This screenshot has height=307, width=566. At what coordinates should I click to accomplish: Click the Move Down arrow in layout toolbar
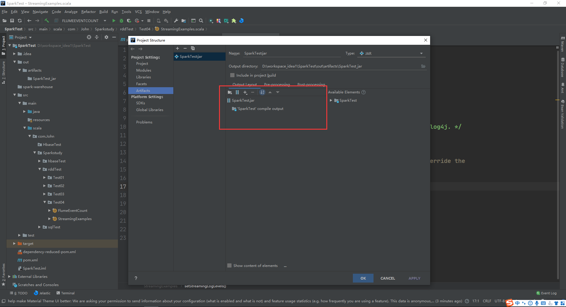(x=278, y=92)
